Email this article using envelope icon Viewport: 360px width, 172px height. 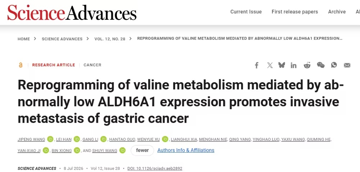tap(347, 65)
